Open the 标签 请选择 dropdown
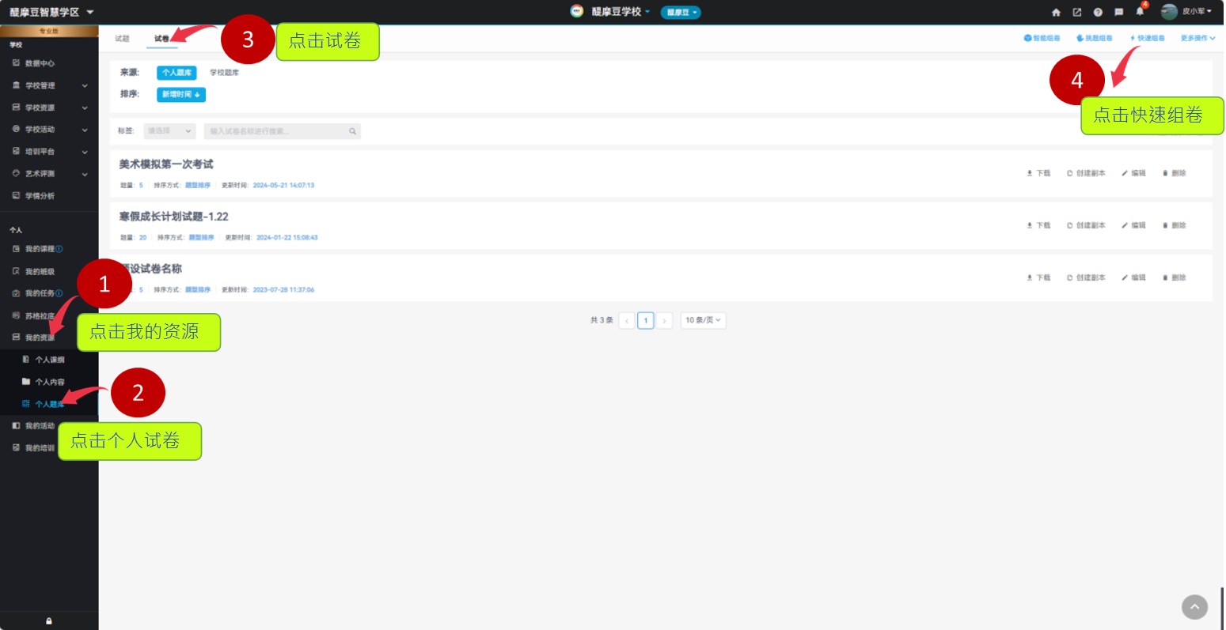The image size is (1226, 630). tap(169, 131)
